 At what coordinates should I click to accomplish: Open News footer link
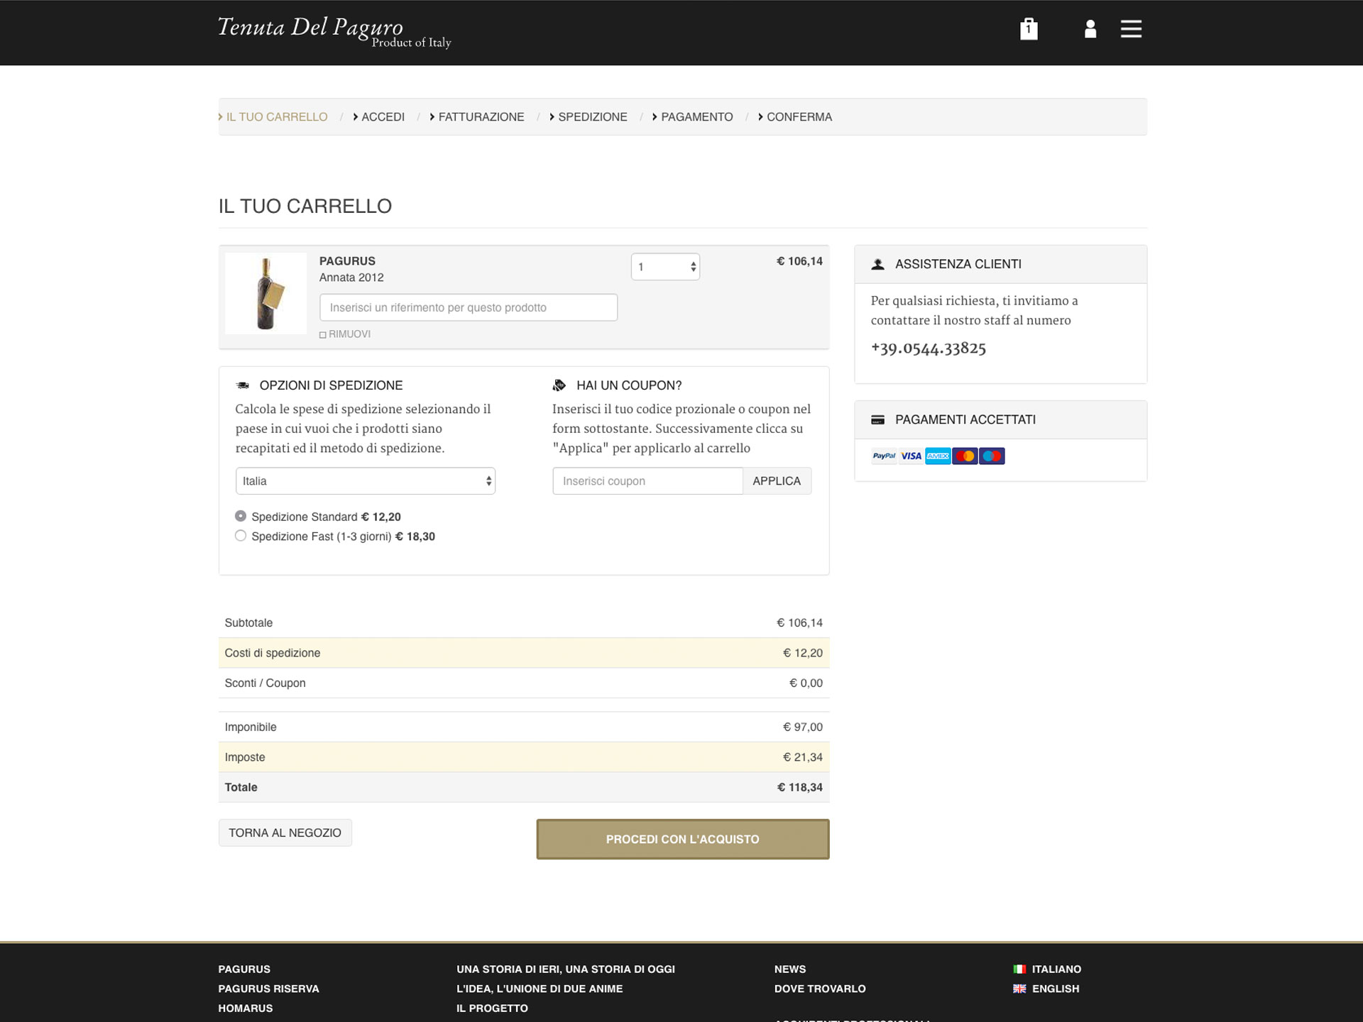tap(790, 969)
